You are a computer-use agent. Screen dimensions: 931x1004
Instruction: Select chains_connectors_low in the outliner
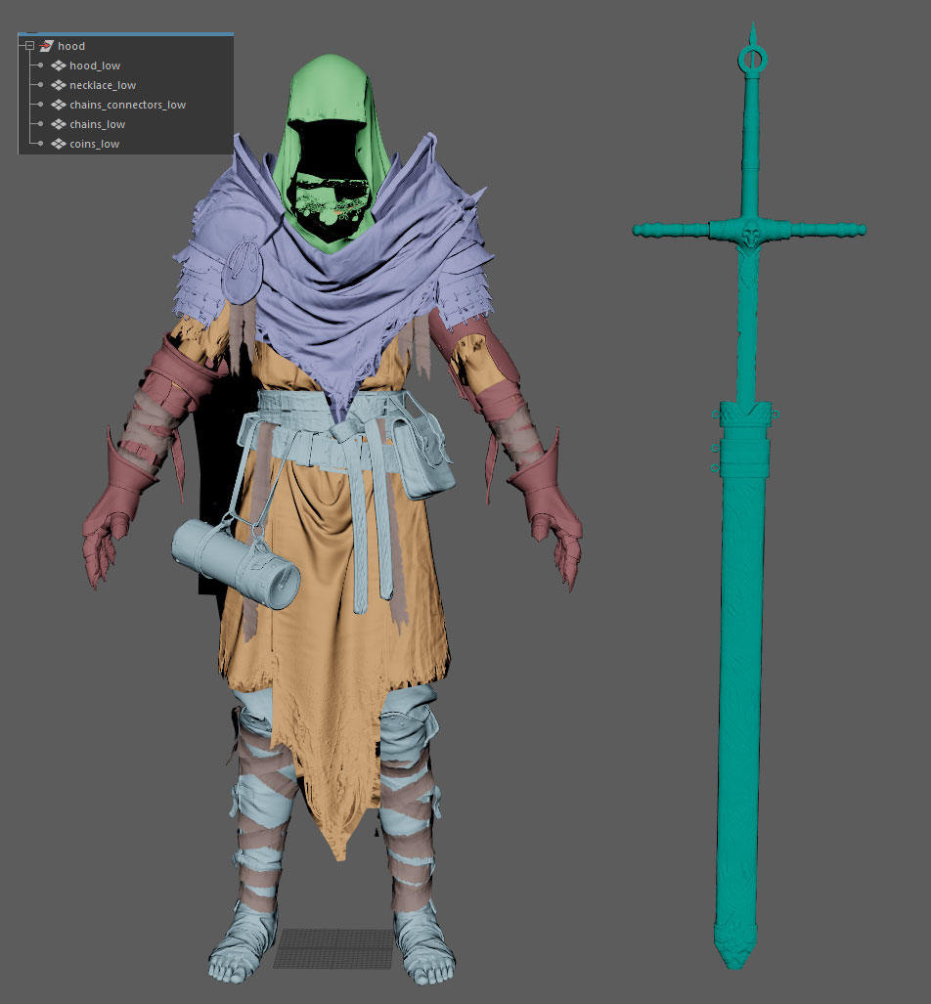pyautogui.click(x=126, y=105)
